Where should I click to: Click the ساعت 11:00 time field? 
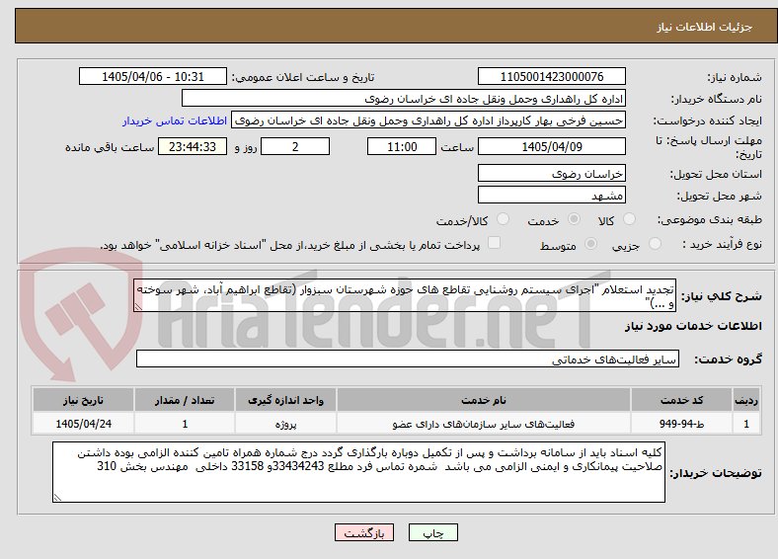(402, 146)
